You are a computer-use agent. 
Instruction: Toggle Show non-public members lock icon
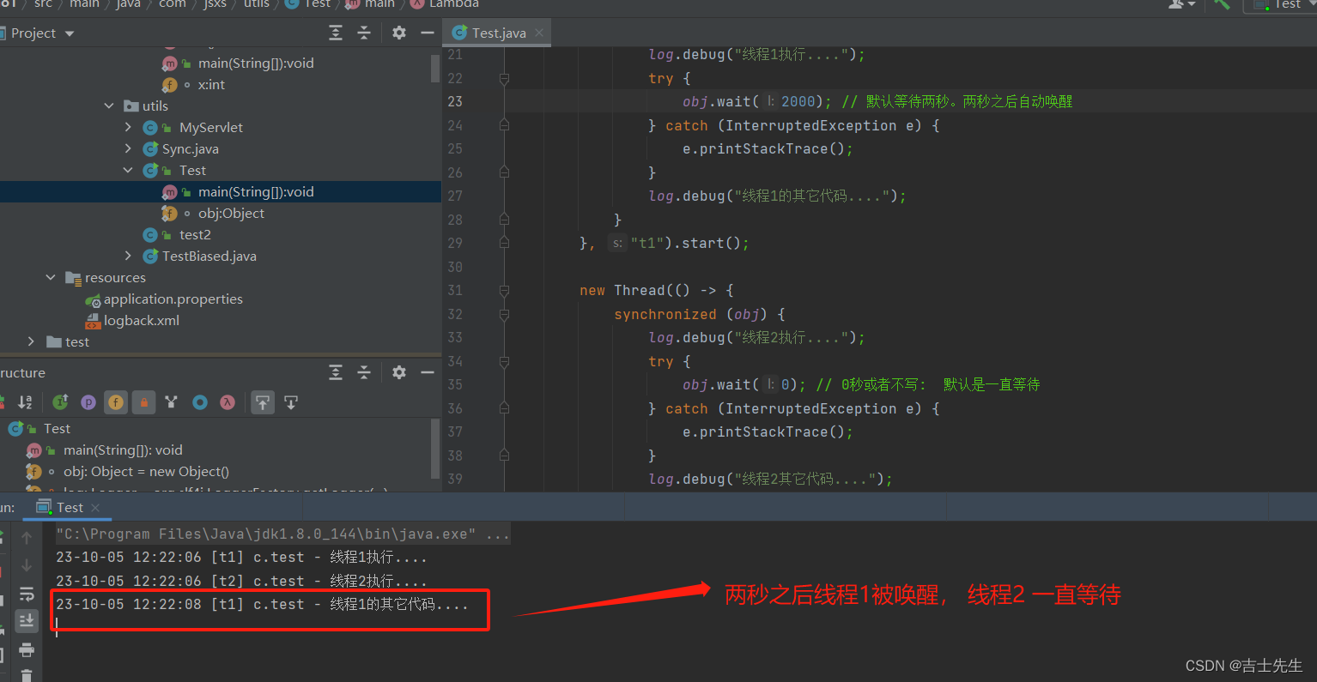144,402
